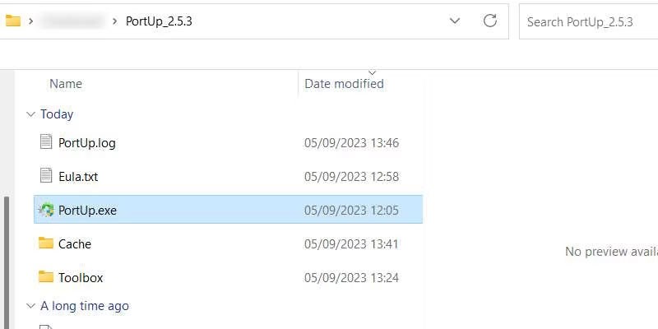Select the Eula.txt file name
The image size is (658, 329).
[x=78, y=176]
